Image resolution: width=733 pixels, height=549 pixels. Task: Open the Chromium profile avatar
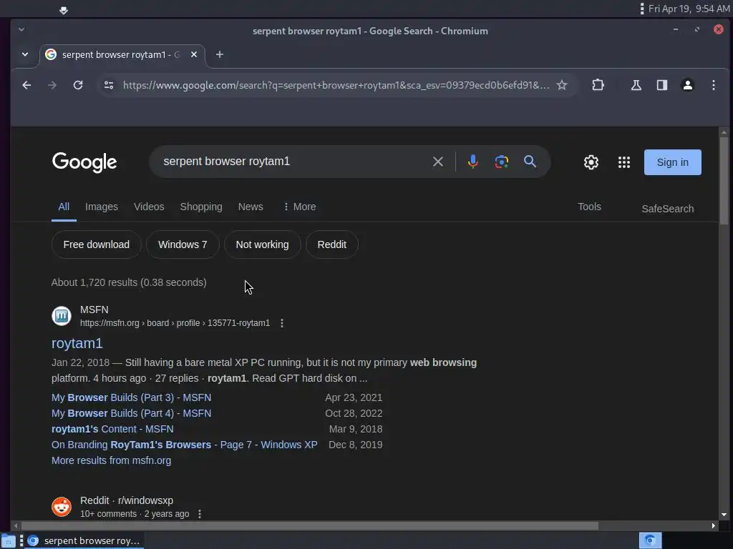click(x=688, y=85)
